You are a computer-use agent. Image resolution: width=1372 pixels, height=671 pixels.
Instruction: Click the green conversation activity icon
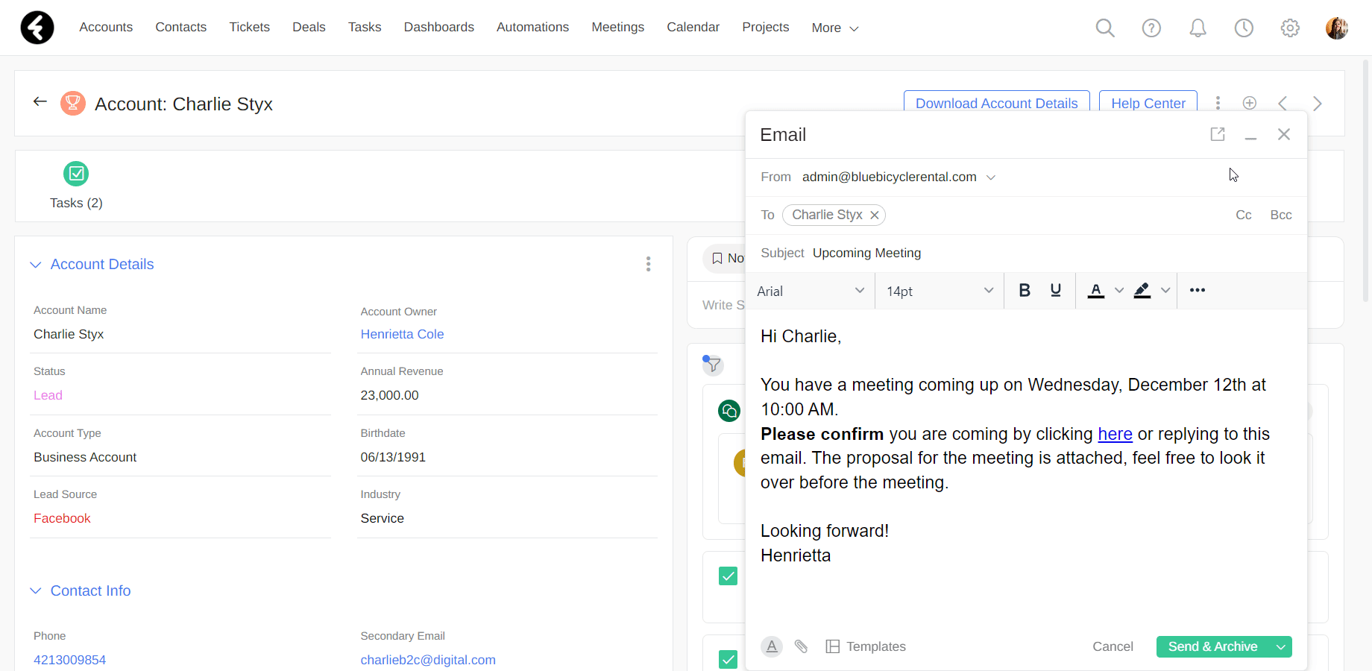coord(729,411)
